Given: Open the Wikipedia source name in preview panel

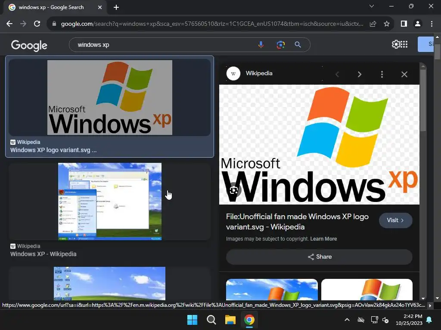Looking at the screenshot, I should pos(259,73).
